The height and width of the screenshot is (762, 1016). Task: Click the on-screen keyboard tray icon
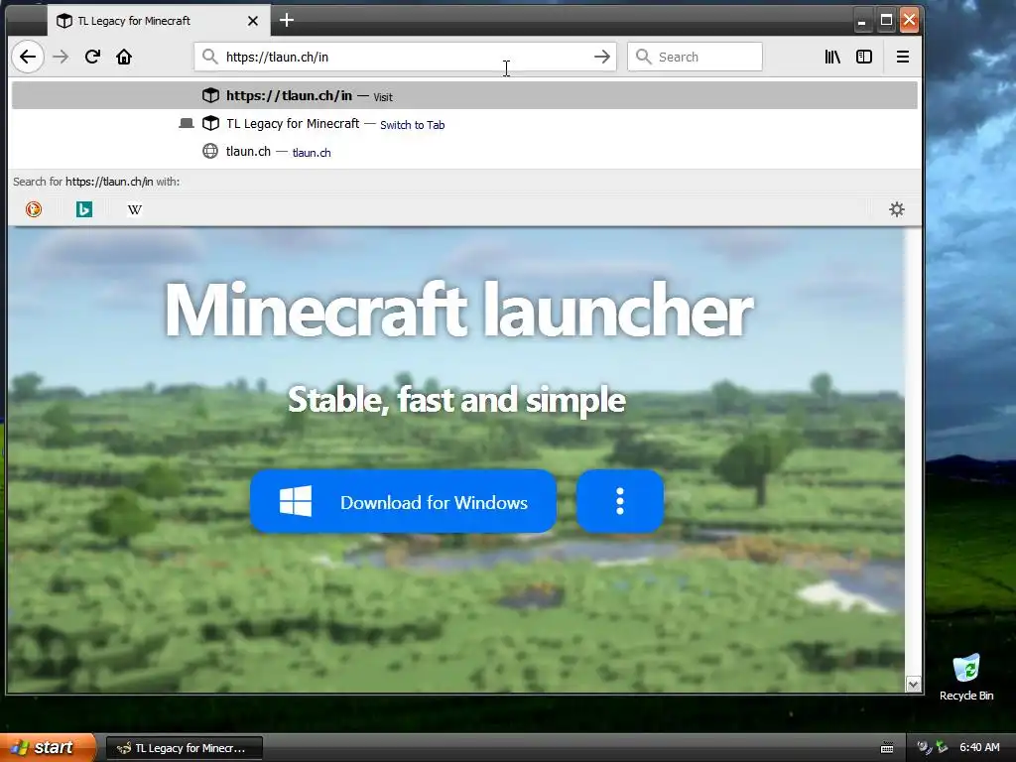887,748
